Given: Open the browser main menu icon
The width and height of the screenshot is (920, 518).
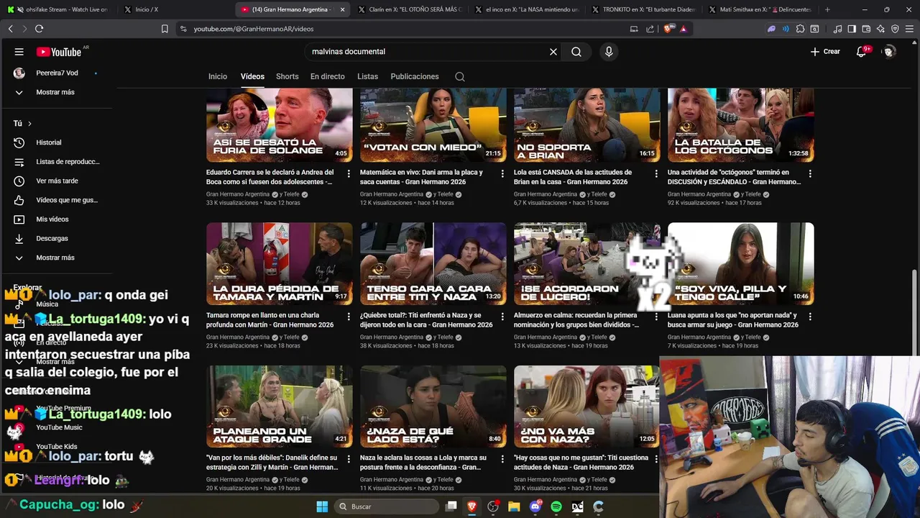Looking at the screenshot, I should pos(909,29).
